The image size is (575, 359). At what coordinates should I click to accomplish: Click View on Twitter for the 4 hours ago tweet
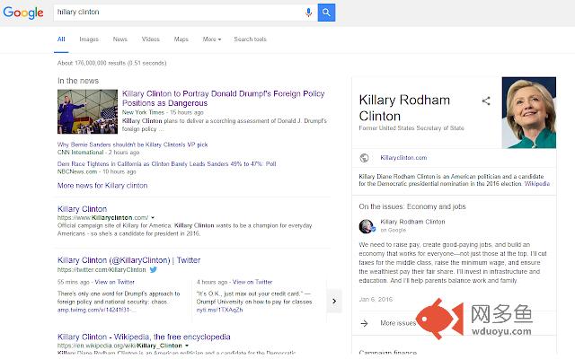coord(252,282)
